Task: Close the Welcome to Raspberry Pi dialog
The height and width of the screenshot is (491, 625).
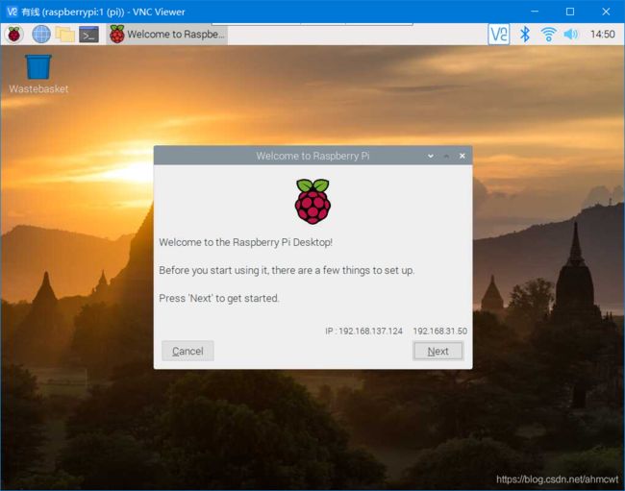Action: tap(462, 156)
